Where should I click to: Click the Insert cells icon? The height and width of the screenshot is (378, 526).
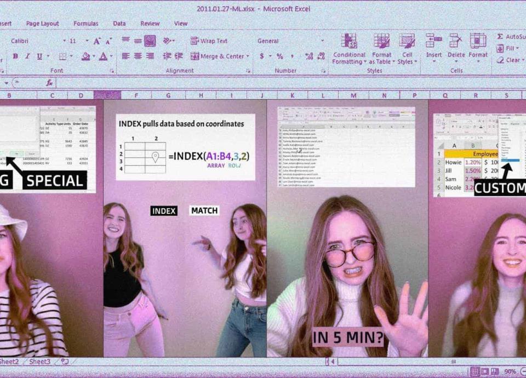coord(434,42)
